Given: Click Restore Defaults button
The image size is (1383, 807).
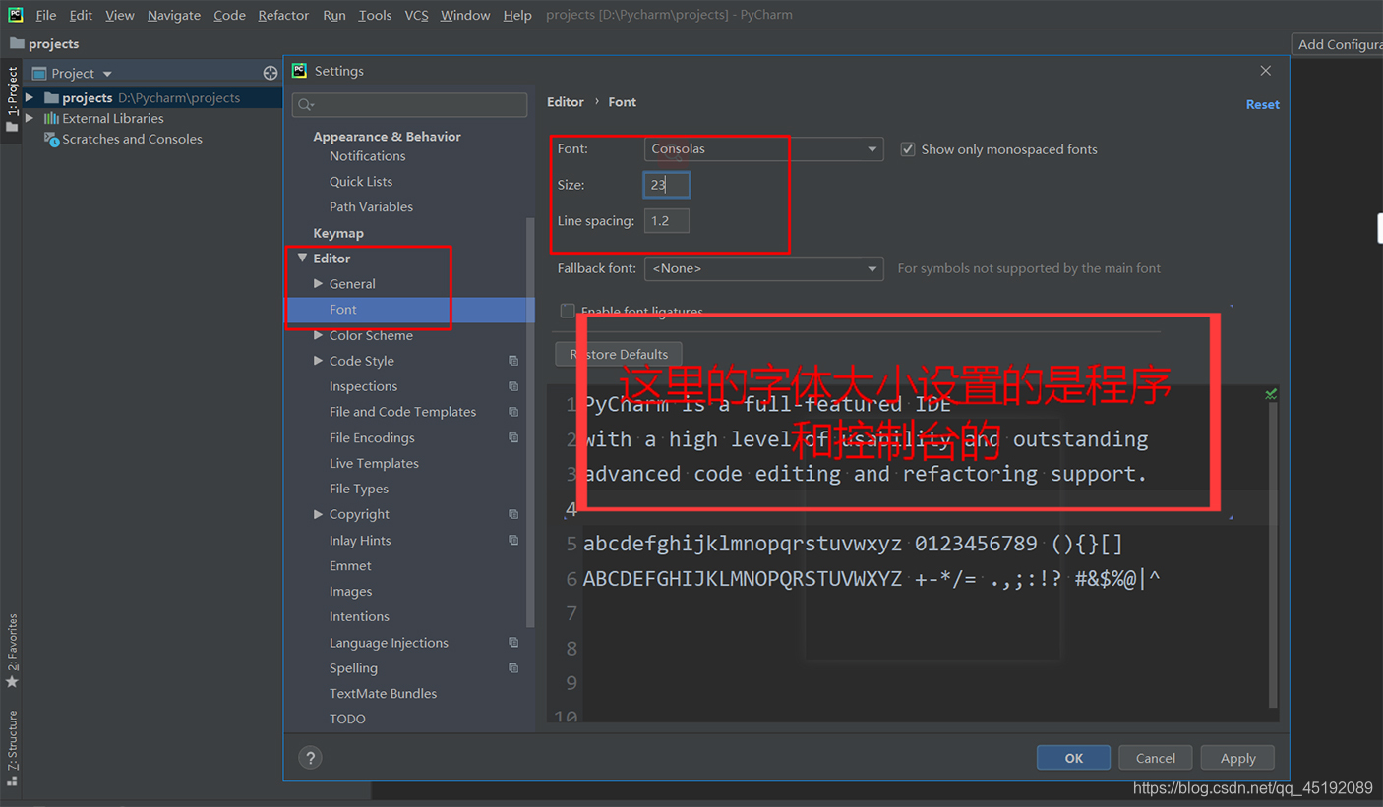Looking at the screenshot, I should (x=619, y=354).
